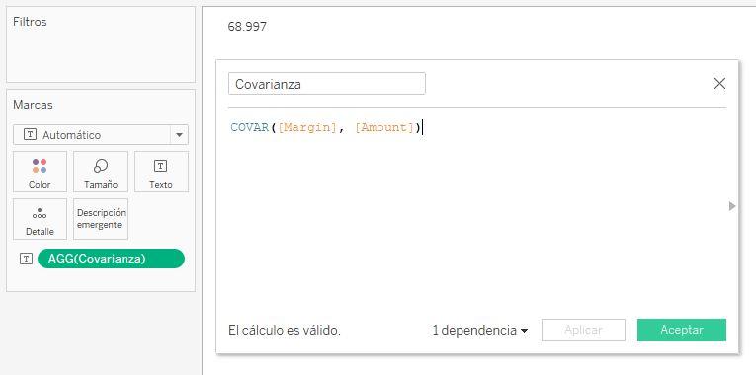Edit the Covarianza calculation name field
Screen dimensions: 756x375
pos(327,84)
